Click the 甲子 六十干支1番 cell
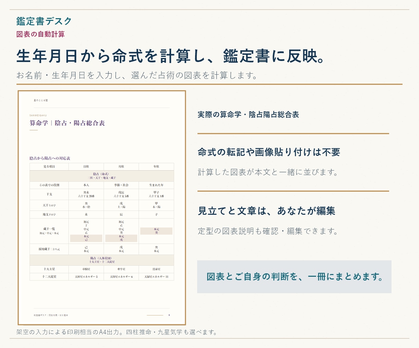This screenshot has width=419, height=348. click(156, 194)
